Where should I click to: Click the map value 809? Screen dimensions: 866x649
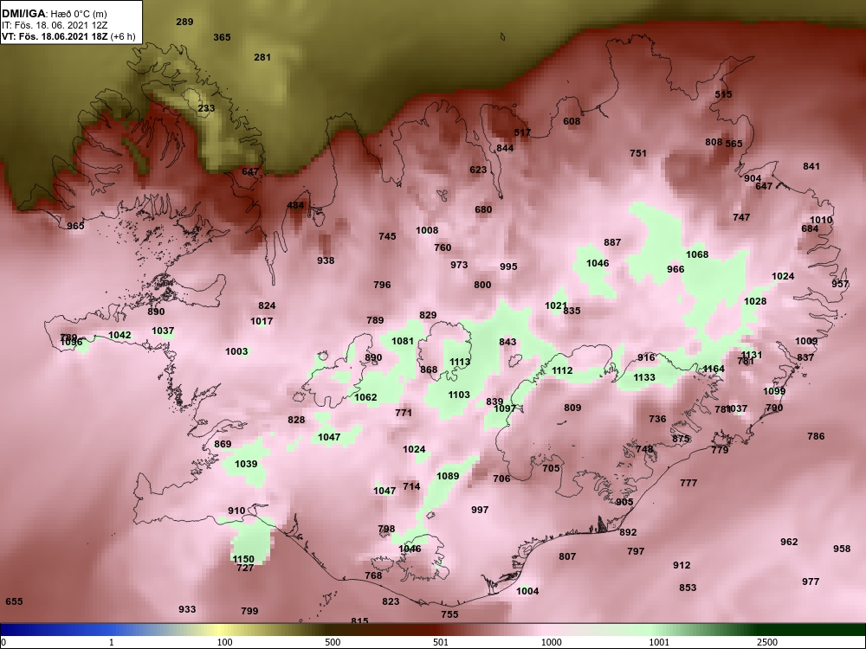pyautogui.click(x=572, y=408)
